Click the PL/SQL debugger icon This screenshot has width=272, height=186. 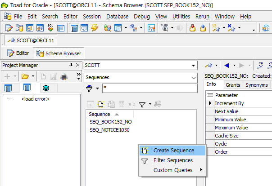point(165,28)
